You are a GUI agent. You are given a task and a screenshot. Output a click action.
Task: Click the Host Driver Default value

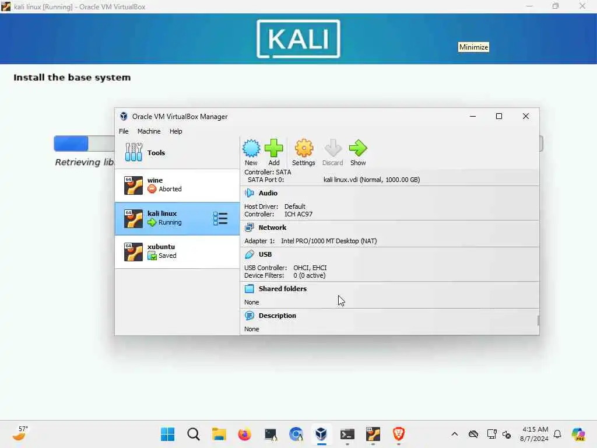[x=294, y=206]
